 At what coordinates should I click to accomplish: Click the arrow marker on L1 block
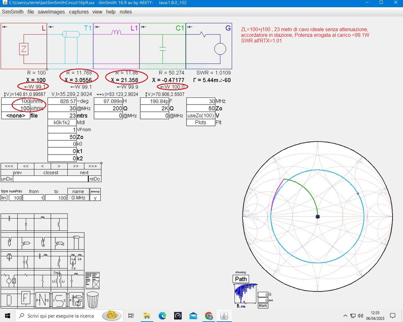(98, 27)
